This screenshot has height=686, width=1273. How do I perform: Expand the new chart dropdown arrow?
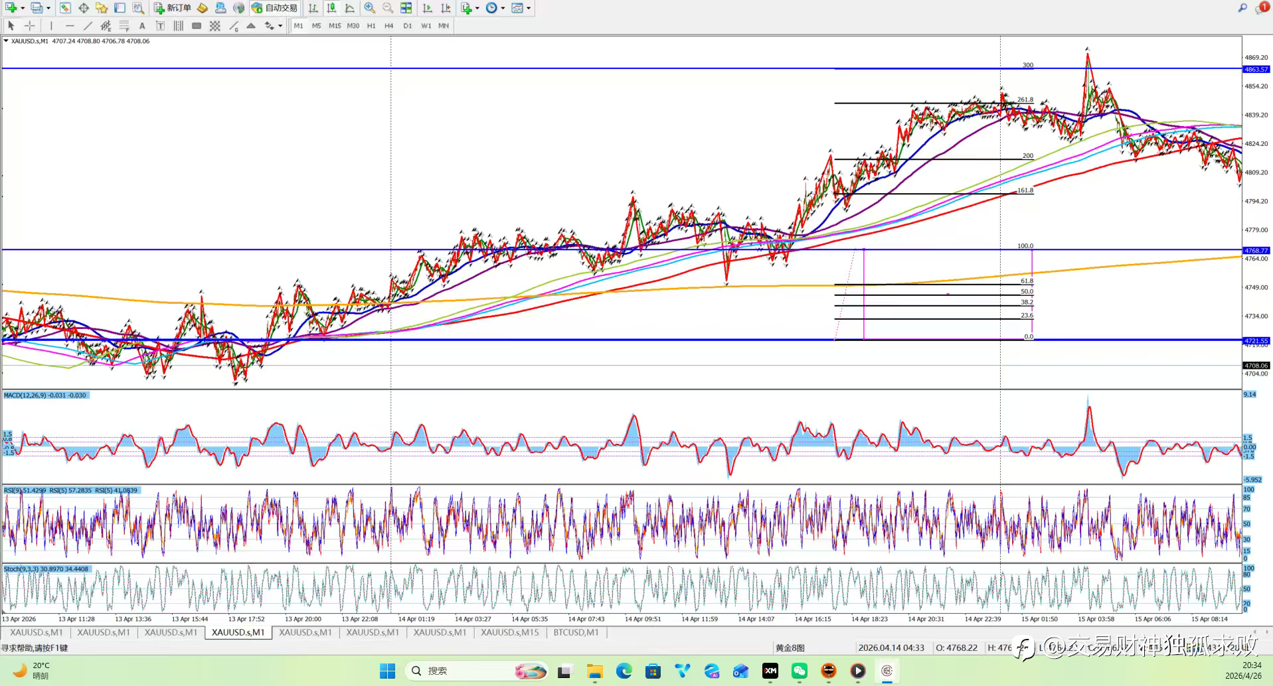(23, 8)
